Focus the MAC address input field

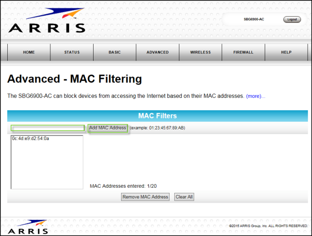48,128
